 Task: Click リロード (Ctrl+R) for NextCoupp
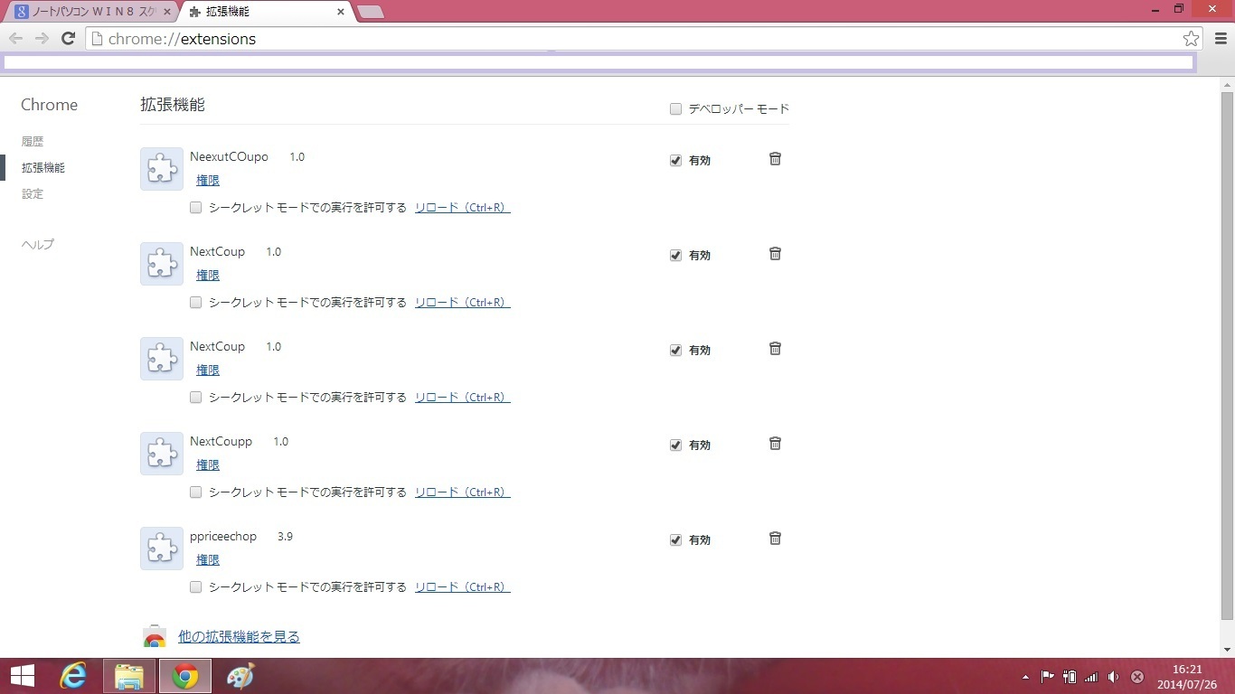tap(463, 492)
